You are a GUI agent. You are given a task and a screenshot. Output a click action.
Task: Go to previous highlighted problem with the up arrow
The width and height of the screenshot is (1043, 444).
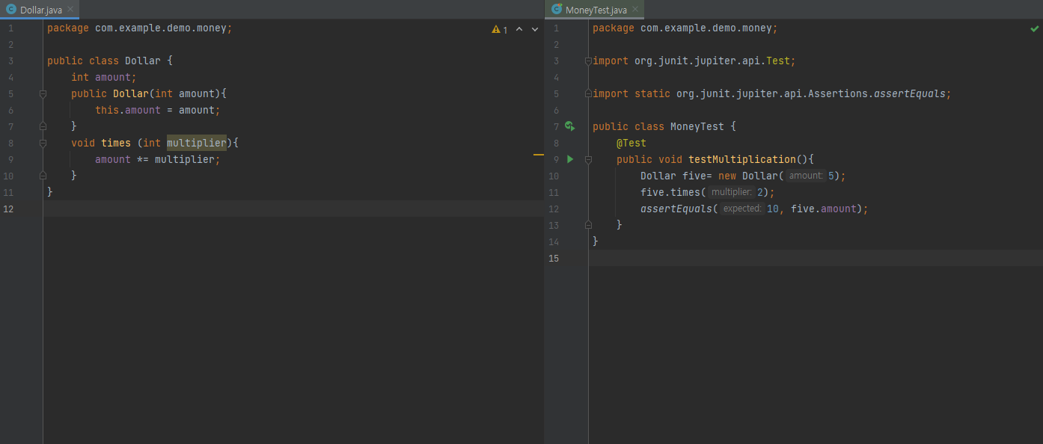pos(519,29)
